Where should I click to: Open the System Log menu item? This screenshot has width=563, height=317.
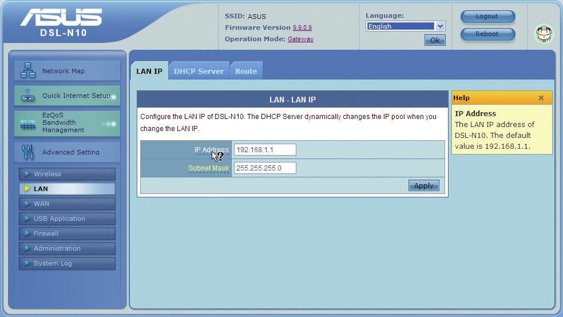tap(67, 263)
